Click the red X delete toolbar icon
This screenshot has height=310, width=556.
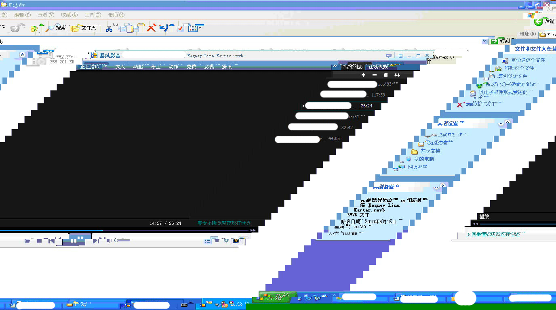point(151,28)
